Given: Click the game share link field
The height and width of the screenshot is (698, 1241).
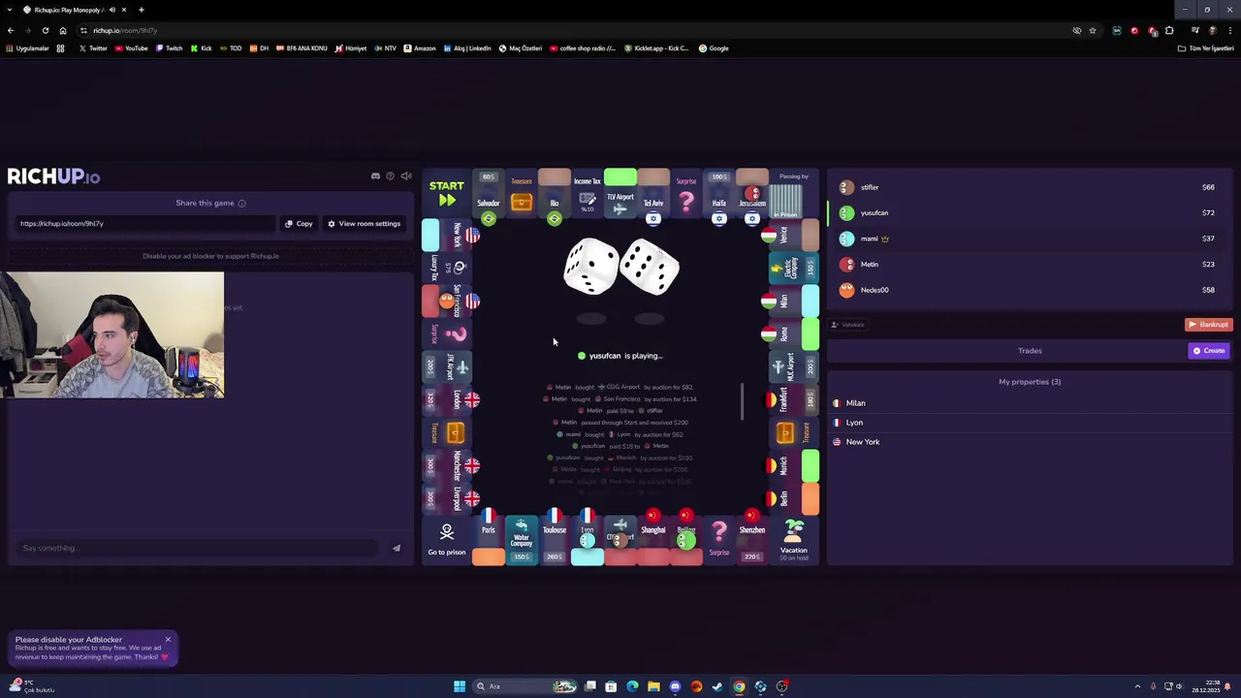Looking at the screenshot, I should pos(145,224).
